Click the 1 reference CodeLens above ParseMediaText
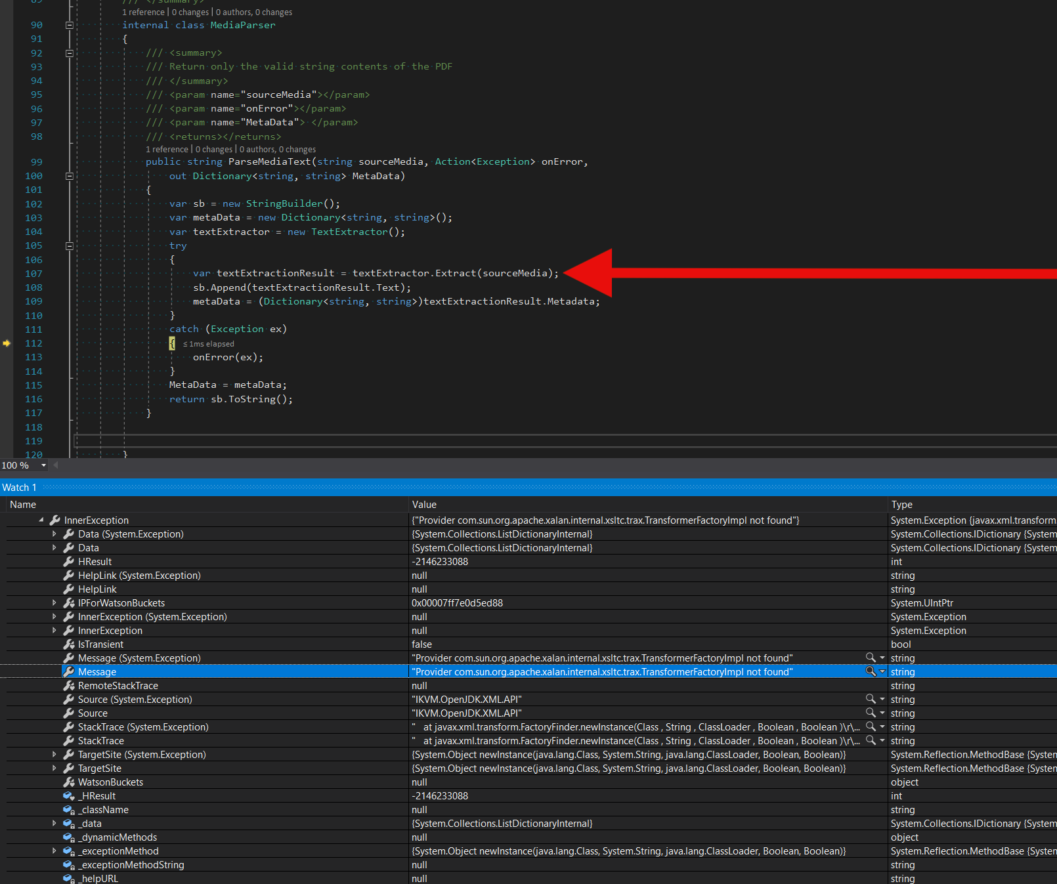This screenshot has height=884, width=1057. [167, 150]
